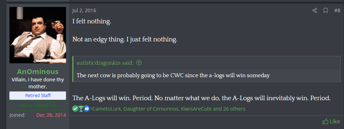Image resolution: width=344 pixels, height=129 pixels.
Task: Open Daughter of Cernunnos profile link
Action: pos(151,109)
